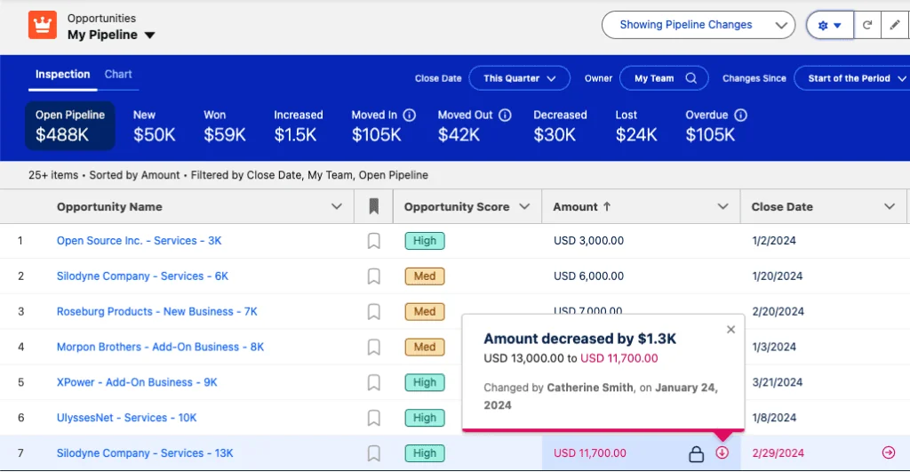The width and height of the screenshot is (910, 472).
Task: Click the pencil edit icon
Action: [x=895, y=25]
